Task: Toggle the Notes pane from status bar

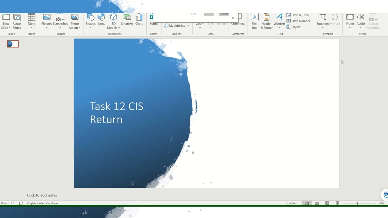Action: click(291, 203)
